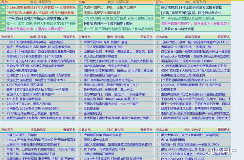
Task: Open the 实体物品类 category heading
Action: click(38, 130)
